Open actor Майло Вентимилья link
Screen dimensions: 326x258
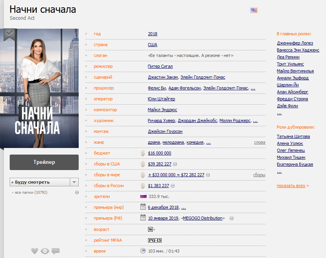pos(295,71)
